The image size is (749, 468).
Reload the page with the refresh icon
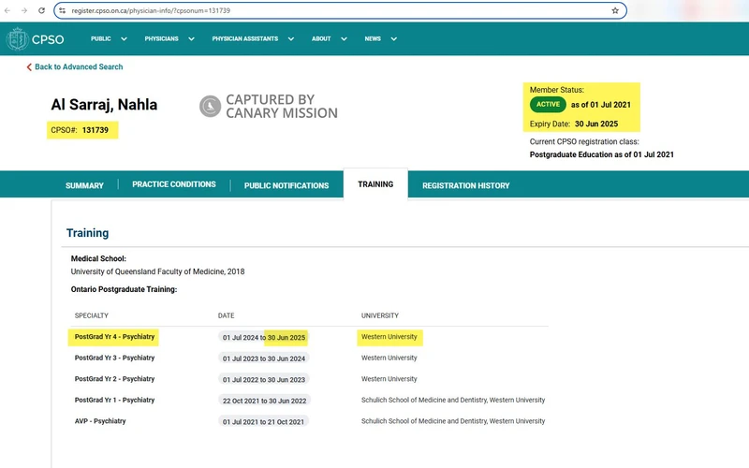[41, 10]
